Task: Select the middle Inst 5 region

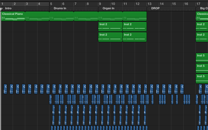Action: coord(202,68)
